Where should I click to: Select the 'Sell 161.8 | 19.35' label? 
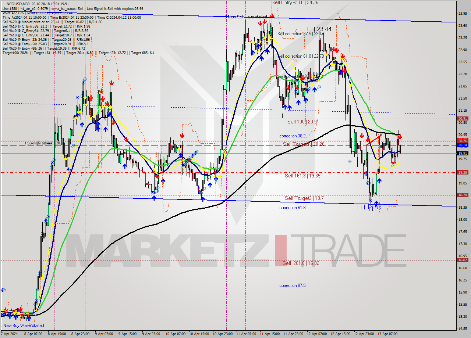tap(302, 176)
